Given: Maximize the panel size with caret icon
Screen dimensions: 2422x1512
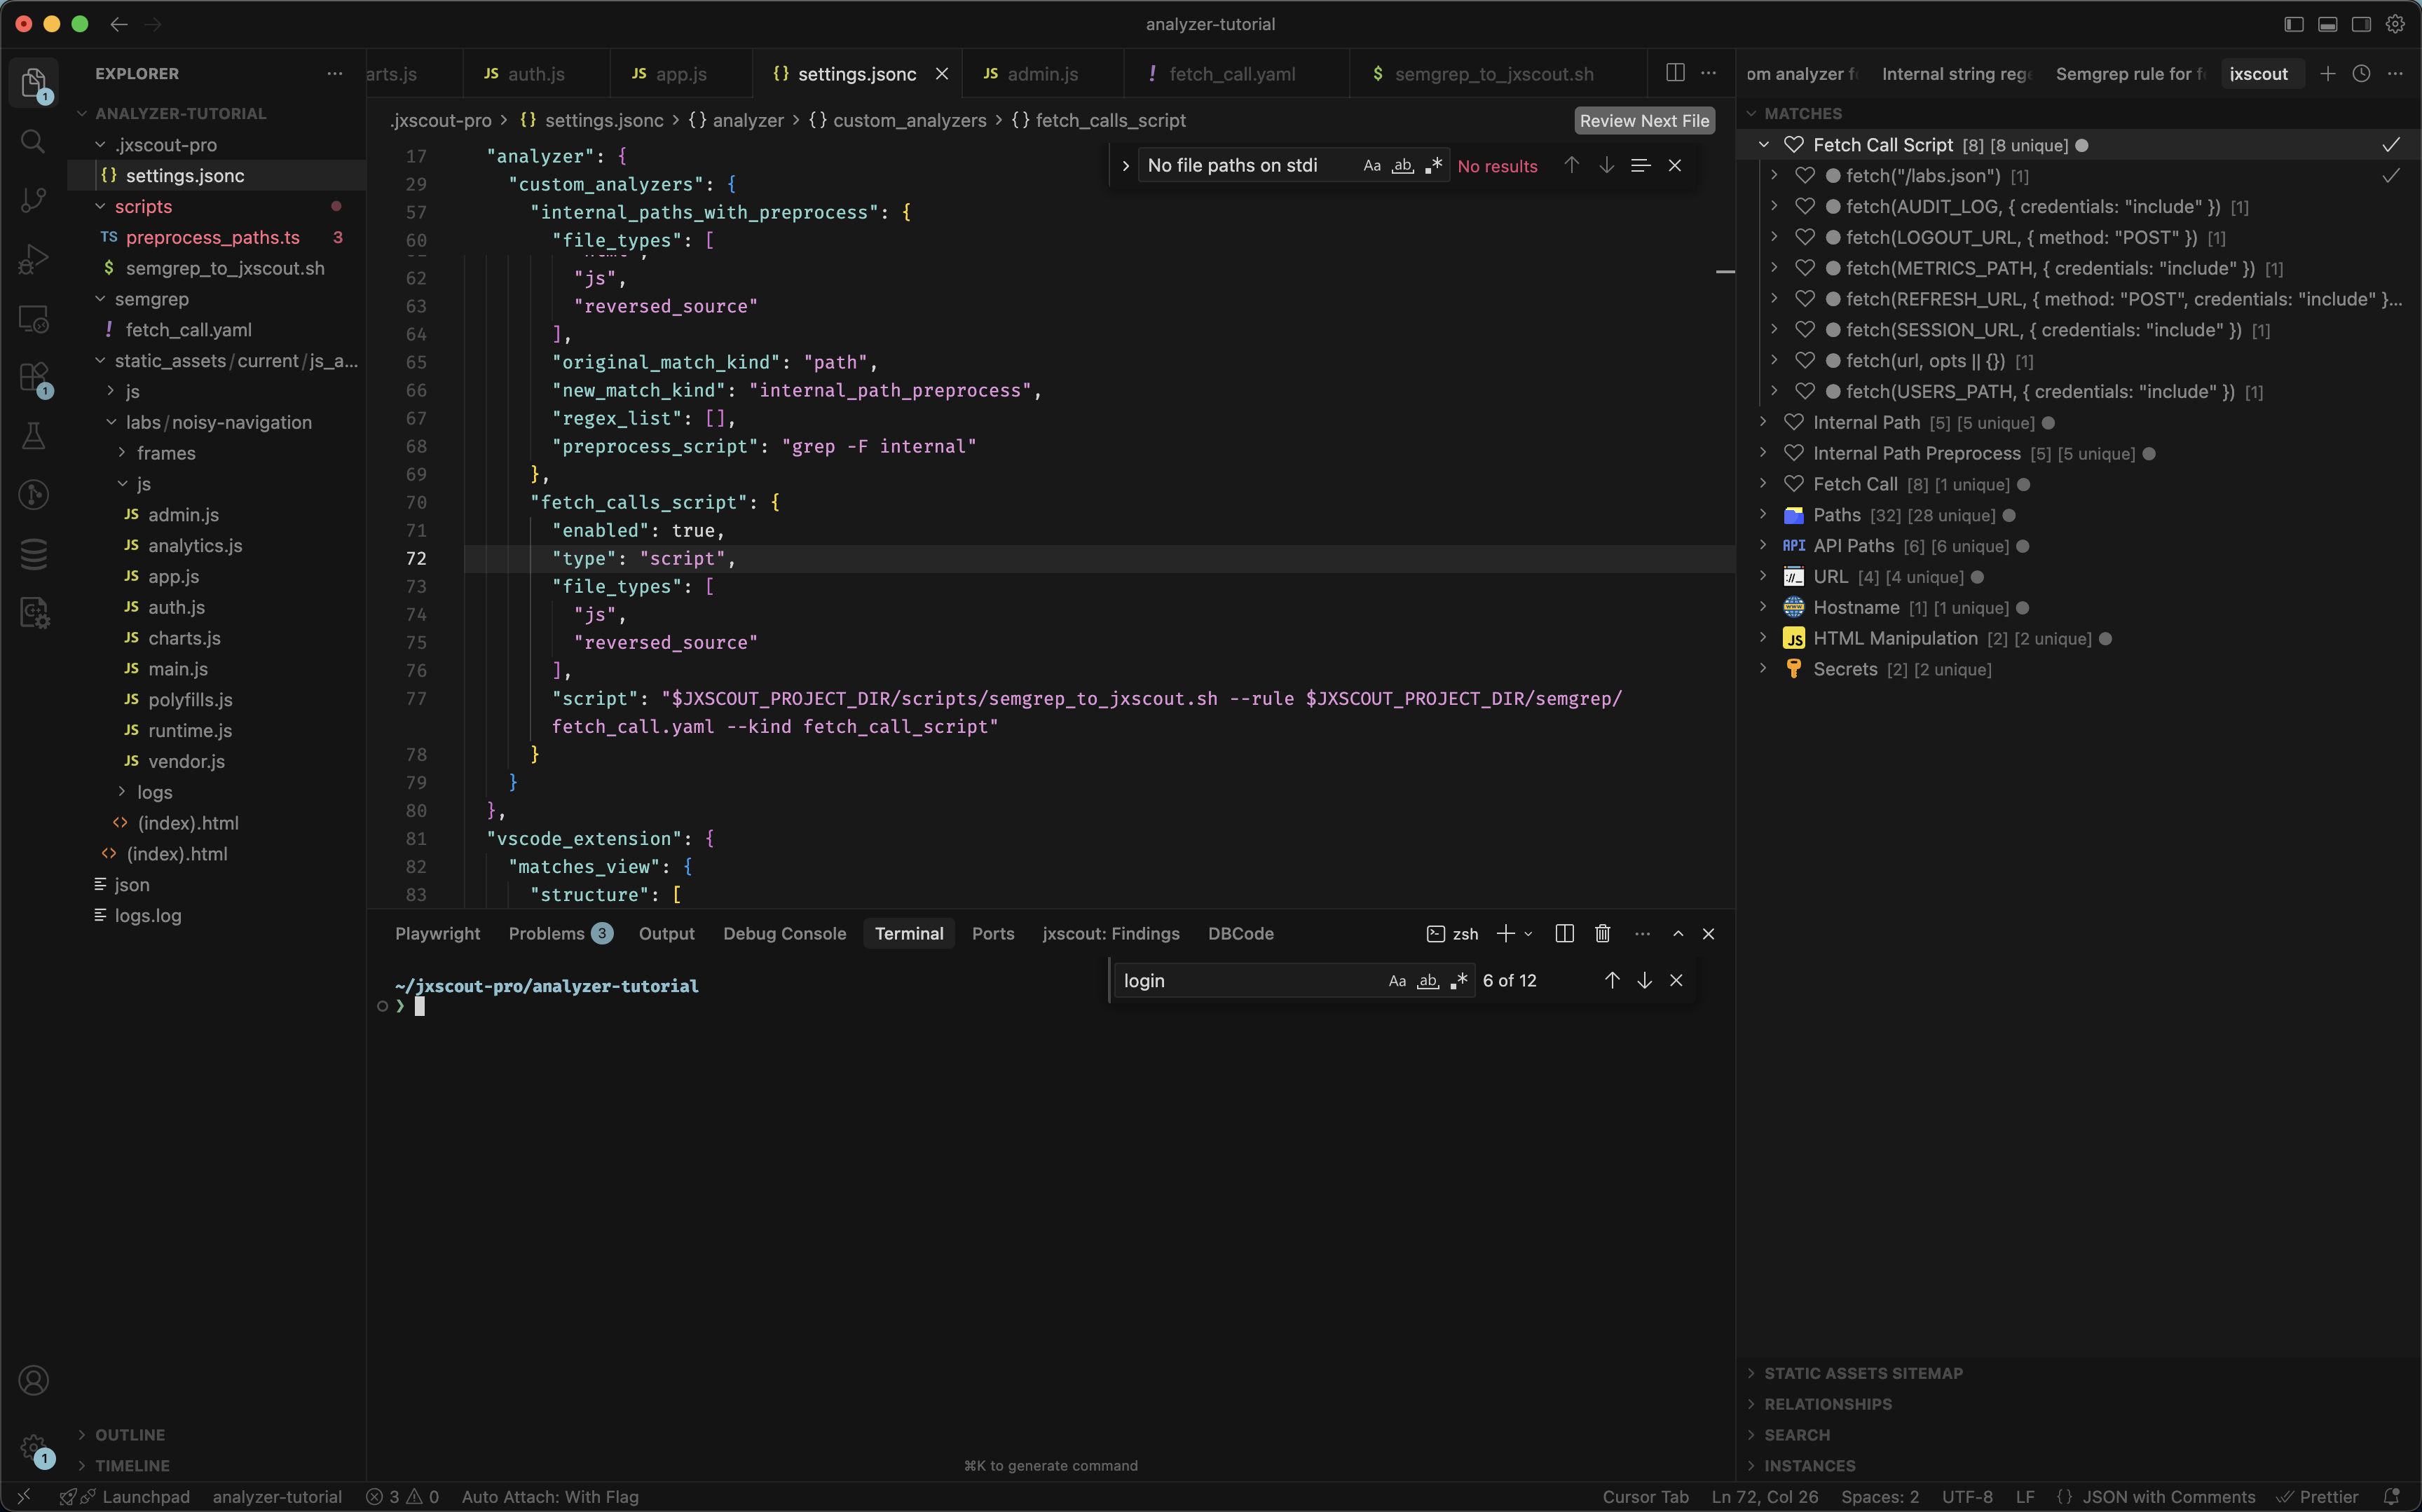Looking at the screenshot, I should (x=1678, y=933).
